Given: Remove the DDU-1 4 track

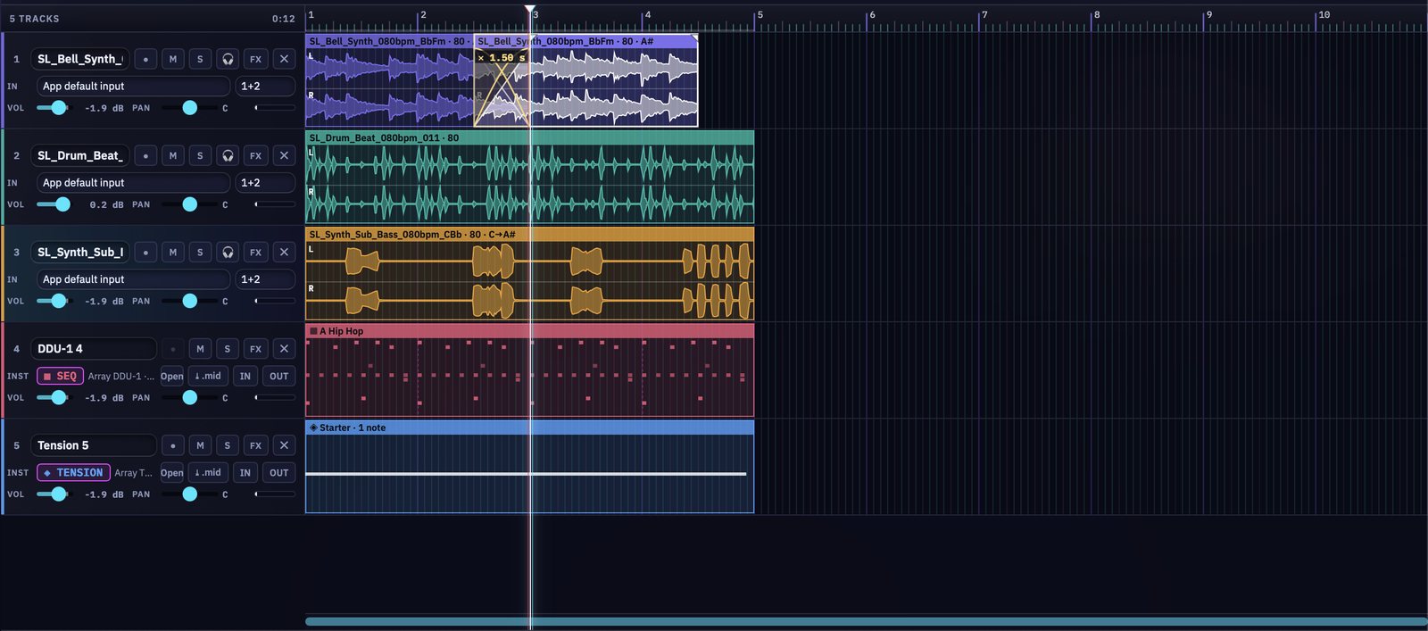Looking at the screenshot, I should click(x=284, y=349).
